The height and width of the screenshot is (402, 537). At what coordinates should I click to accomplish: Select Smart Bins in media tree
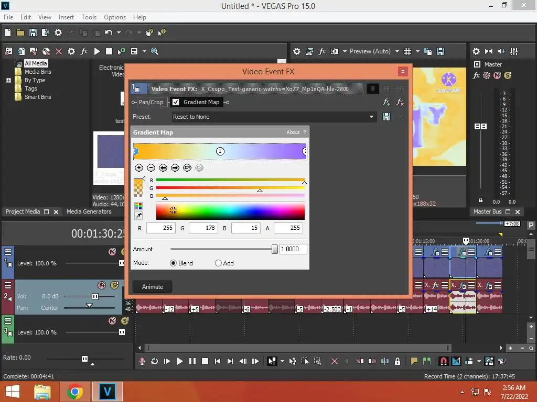coord(38,97)
